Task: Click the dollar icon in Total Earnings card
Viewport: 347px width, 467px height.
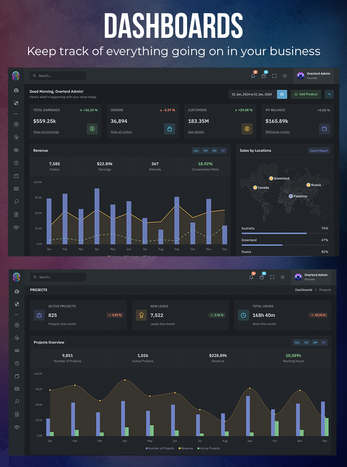Action: click(92, 129)
